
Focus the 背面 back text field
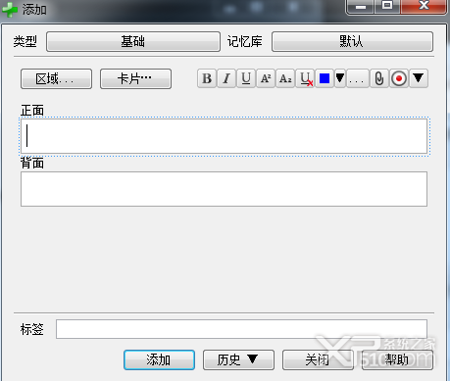click(x=224, y=189)
